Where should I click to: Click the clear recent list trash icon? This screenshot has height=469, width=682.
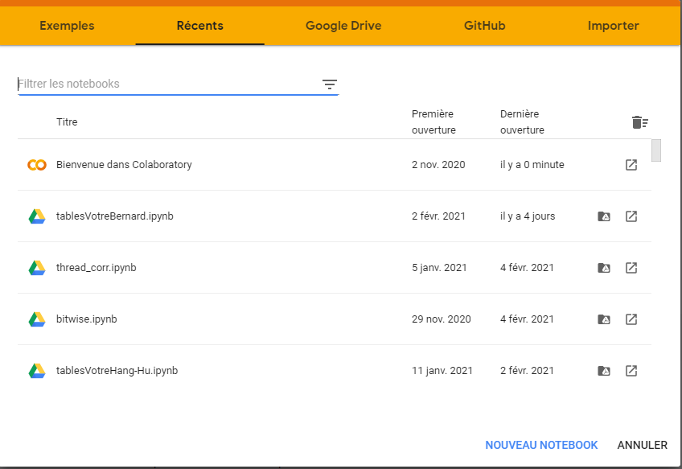pyautogui.click(x=639, y=122)
